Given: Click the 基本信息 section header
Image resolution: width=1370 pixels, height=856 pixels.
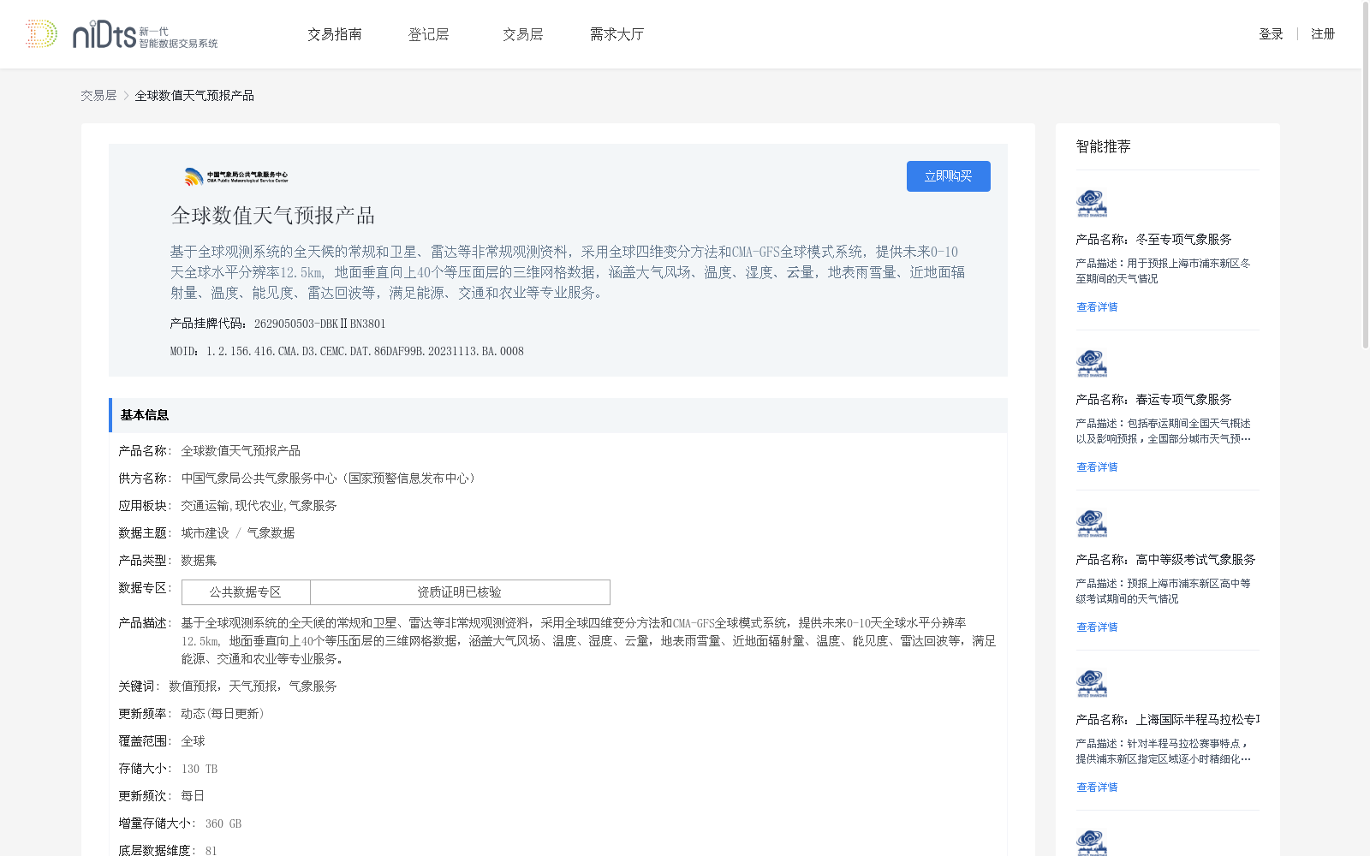Looking at the screenshot, I should [558, 415].
